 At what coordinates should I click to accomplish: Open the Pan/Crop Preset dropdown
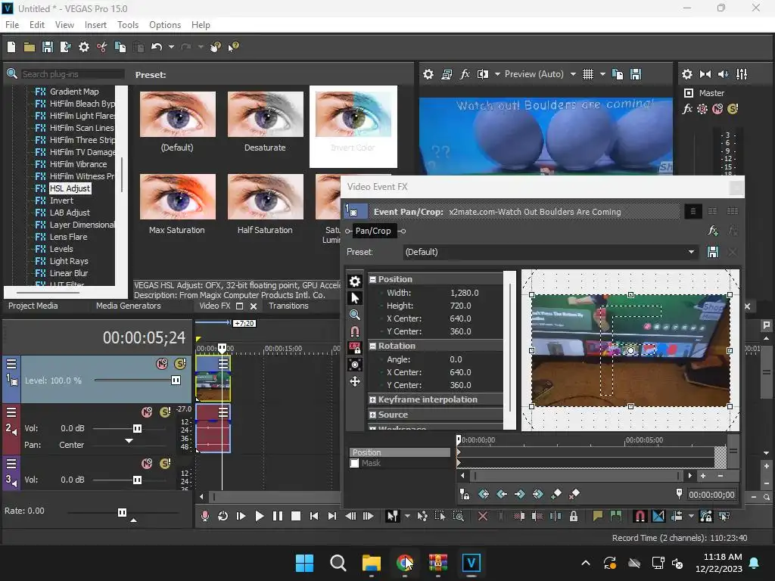coord(691,252)
